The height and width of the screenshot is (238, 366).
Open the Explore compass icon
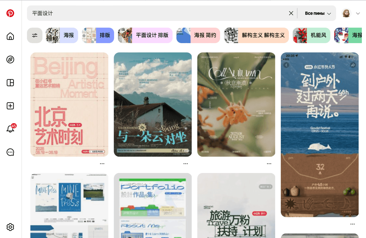pyautogui.click(x=10, y=59)
